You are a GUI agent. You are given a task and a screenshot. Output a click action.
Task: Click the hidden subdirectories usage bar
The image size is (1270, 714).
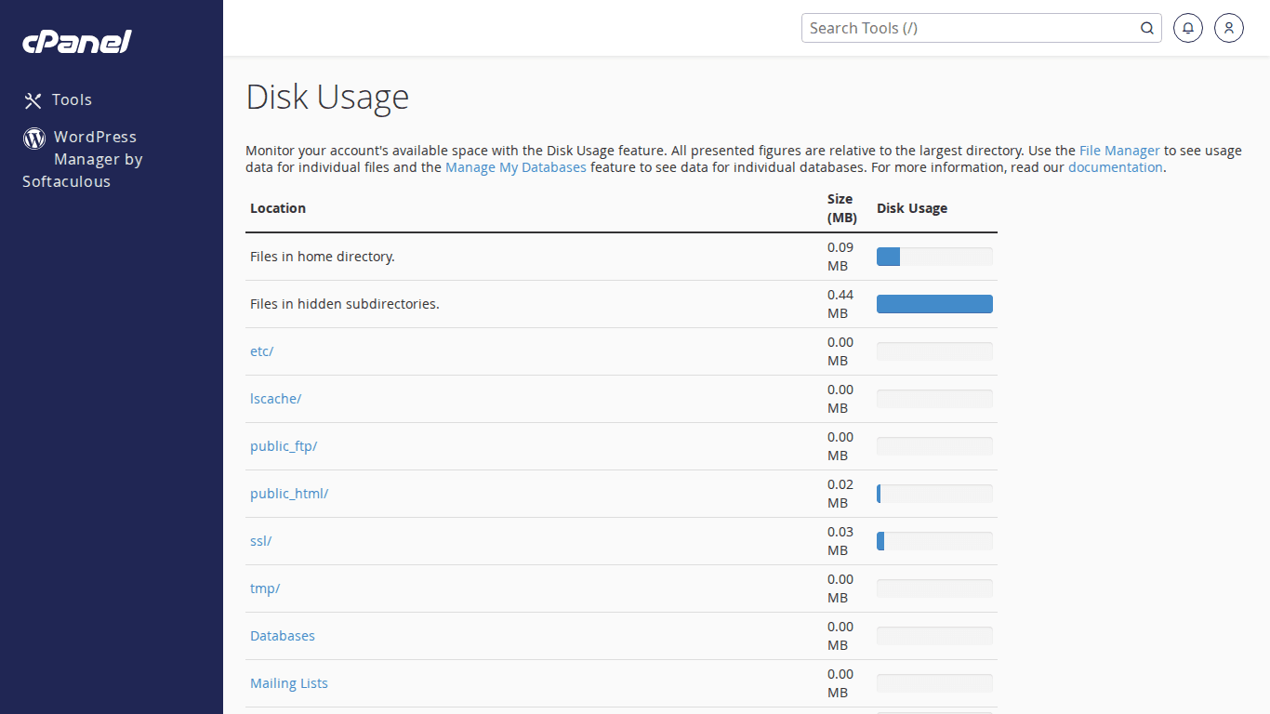(x=934, y=304)
